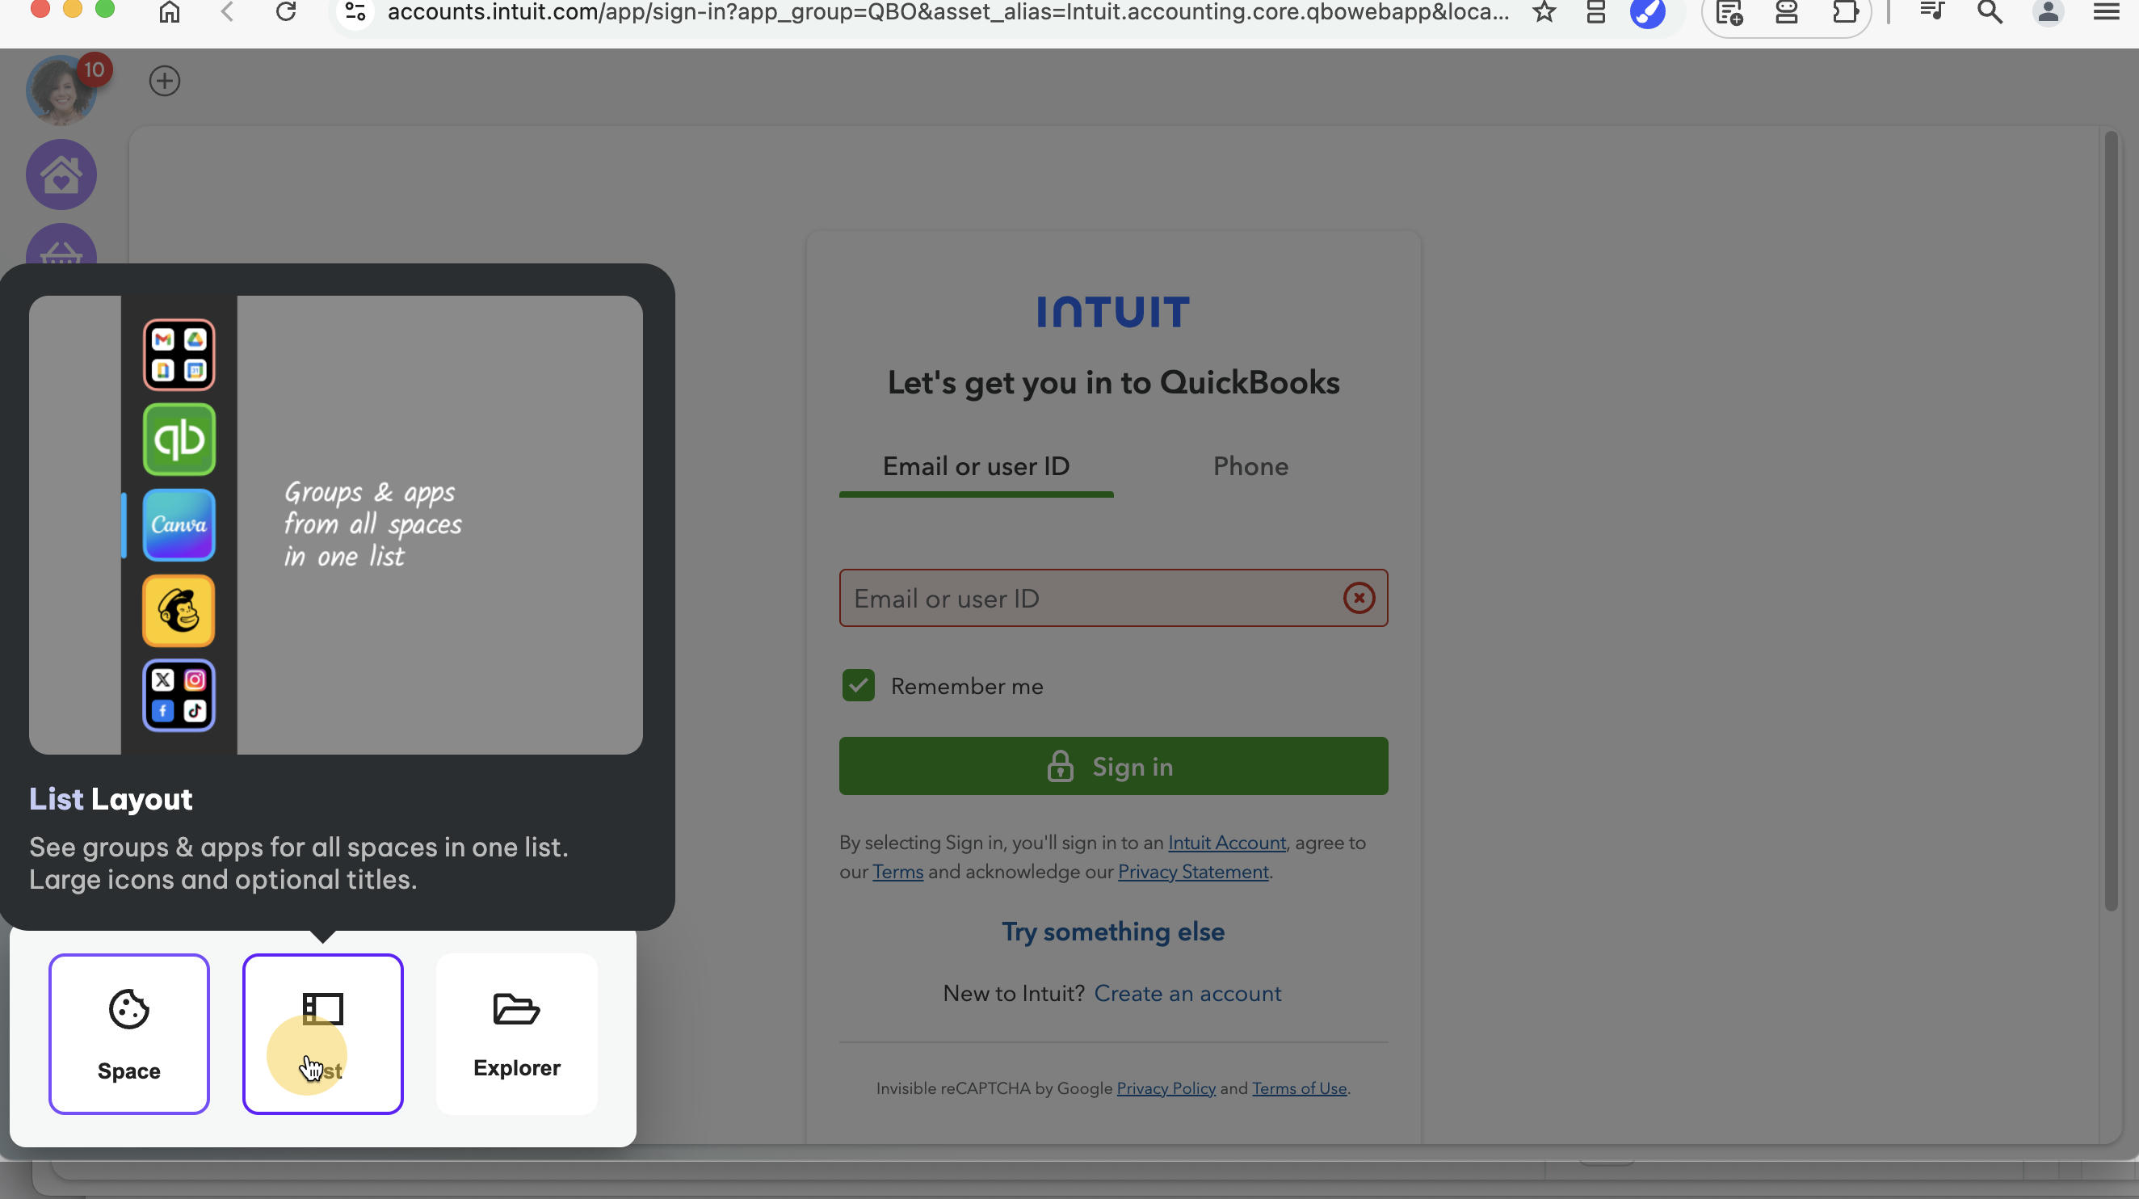This screenshot has height=1199, width=2139.
Task: Click Try something else
Action: pos(1112,932)
